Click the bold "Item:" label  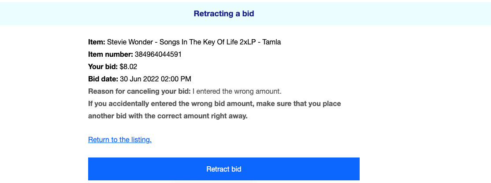point(97,42)
